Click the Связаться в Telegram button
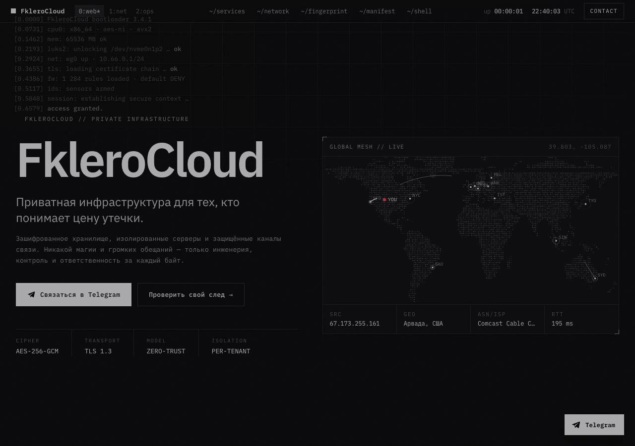 (x=73, y=294)
